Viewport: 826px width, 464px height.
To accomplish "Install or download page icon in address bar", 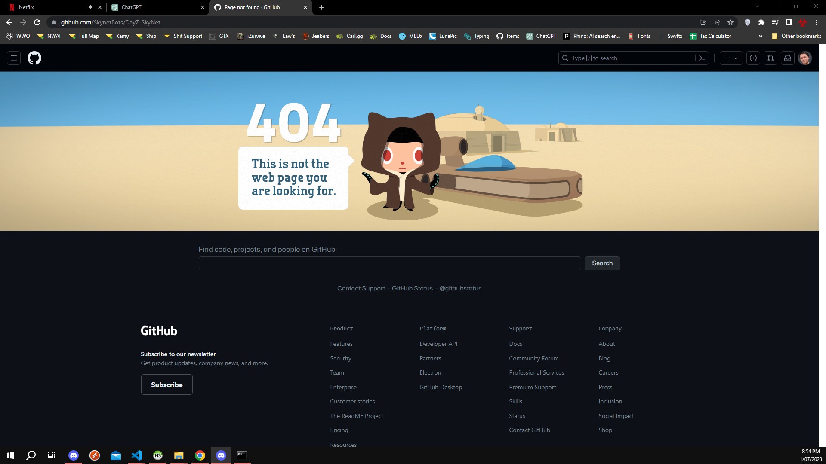I will pyautogui.click(x=703, y=22).
